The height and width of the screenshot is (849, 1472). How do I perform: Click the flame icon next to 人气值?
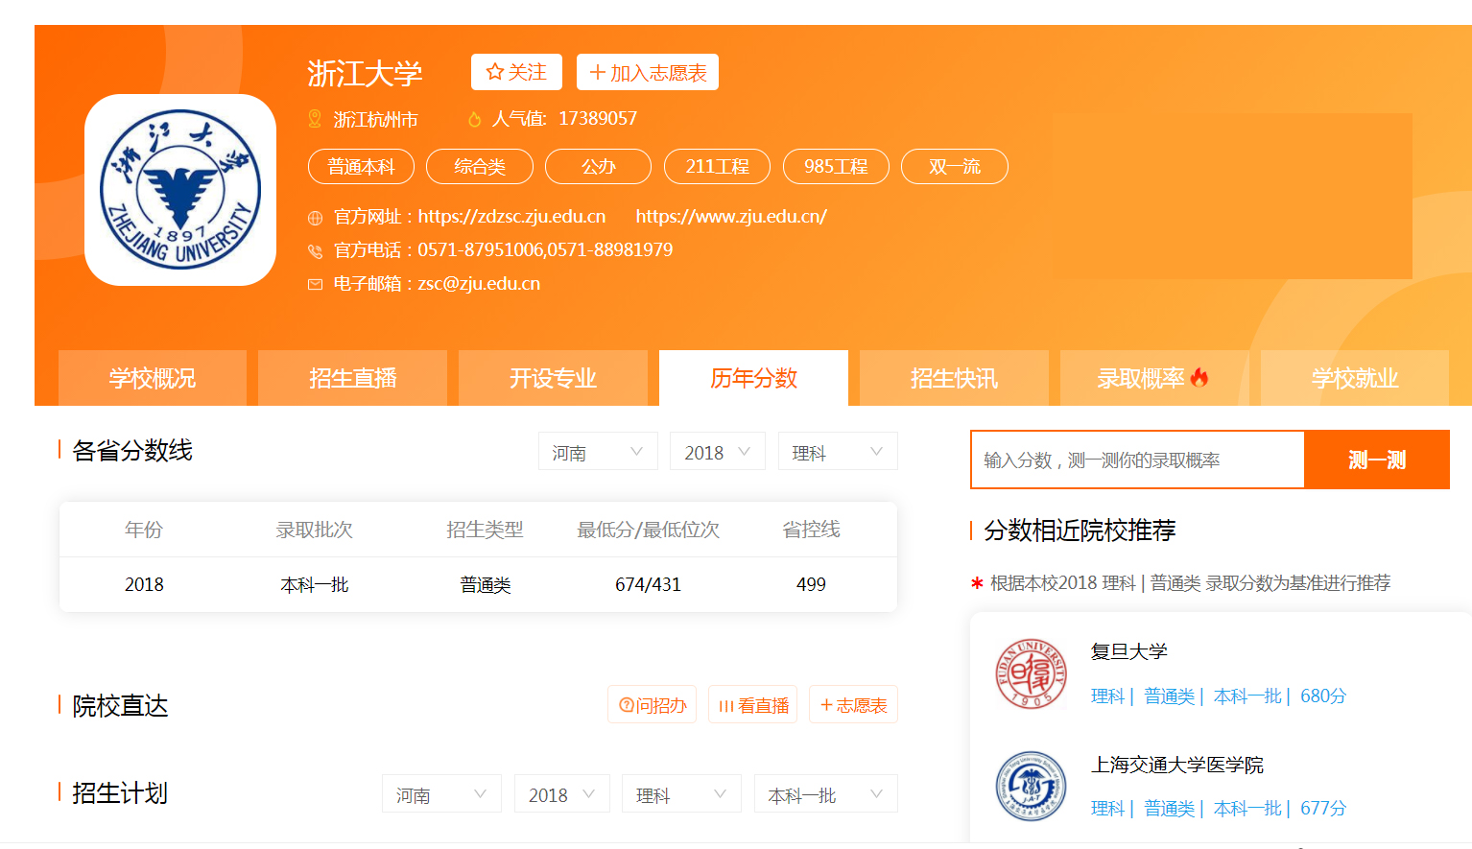[x=476, y=119]
